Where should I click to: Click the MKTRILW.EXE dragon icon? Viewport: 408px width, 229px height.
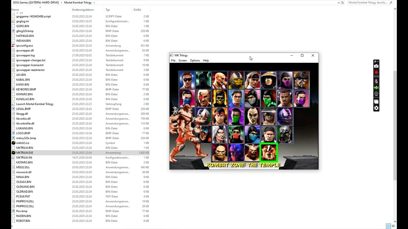point(13,153)
